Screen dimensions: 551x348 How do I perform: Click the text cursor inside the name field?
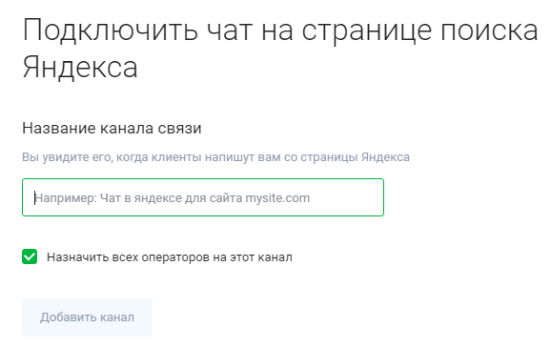point(34,197)
